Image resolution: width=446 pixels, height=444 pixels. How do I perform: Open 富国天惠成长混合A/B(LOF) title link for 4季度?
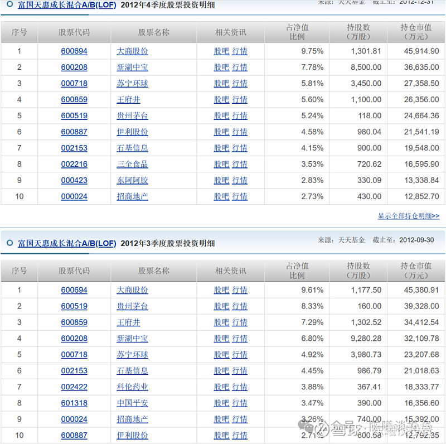tap(67, 5)
